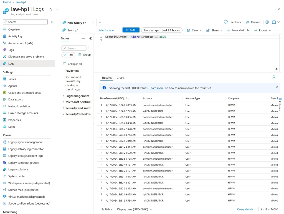284x214 pixels.
Task: Open the Learn more link
Action: pyautogui.click(x=156, y=88)
